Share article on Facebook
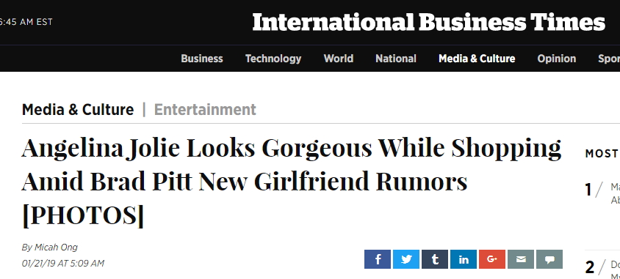This screenshot has width=620, height=279. (x=378, y=259)
